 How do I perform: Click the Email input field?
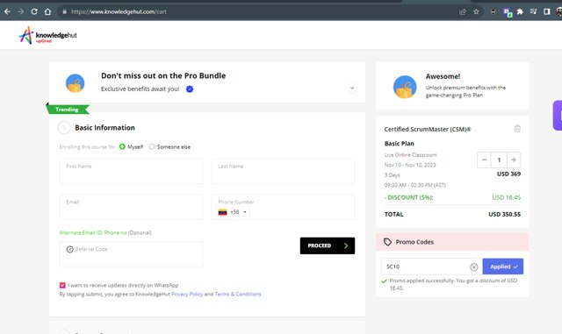click(131, 207)
